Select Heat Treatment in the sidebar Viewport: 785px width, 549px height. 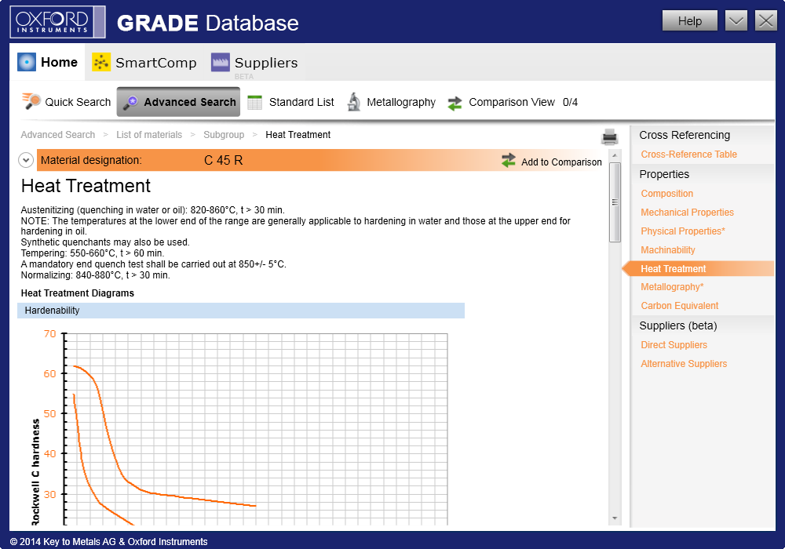point(698,269)
